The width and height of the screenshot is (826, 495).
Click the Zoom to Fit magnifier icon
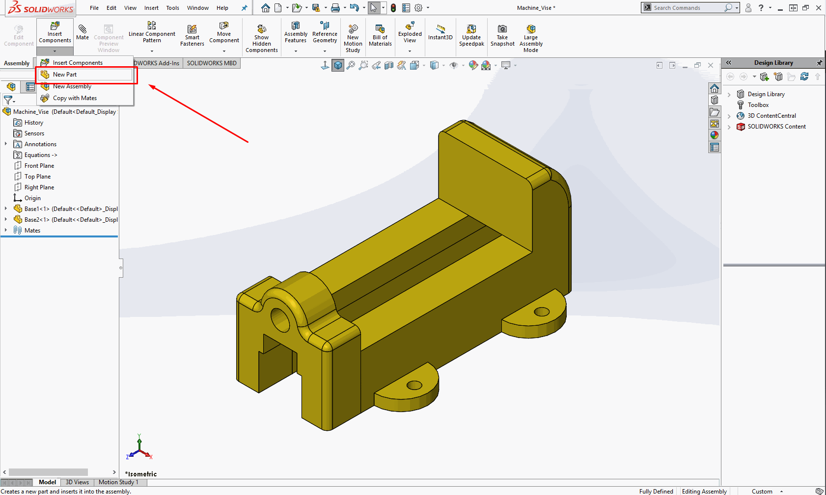[351, 65]
